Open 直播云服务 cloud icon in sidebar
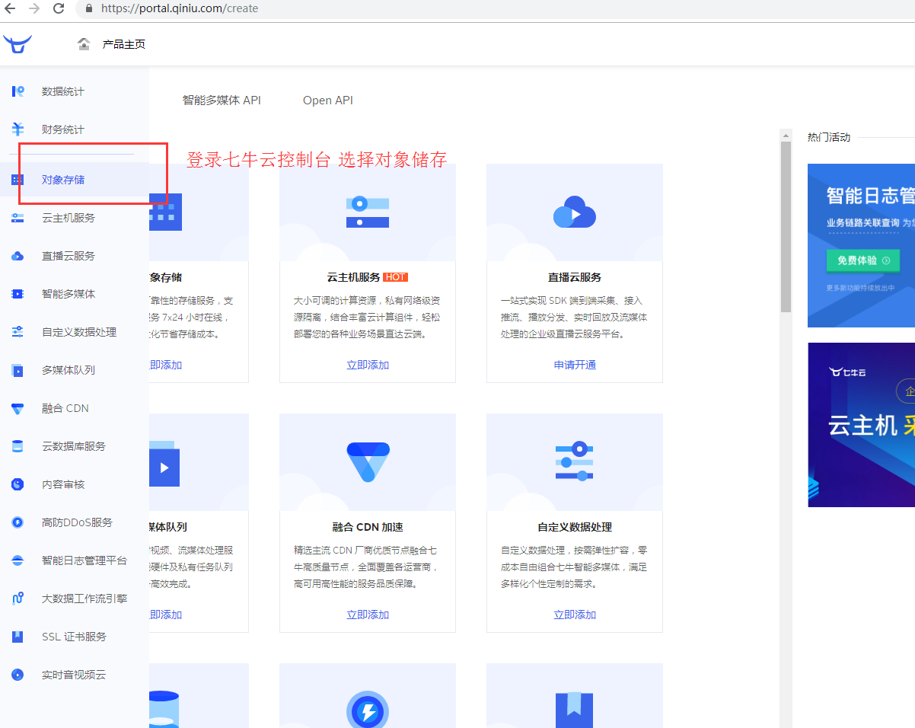 coord(18,256)
